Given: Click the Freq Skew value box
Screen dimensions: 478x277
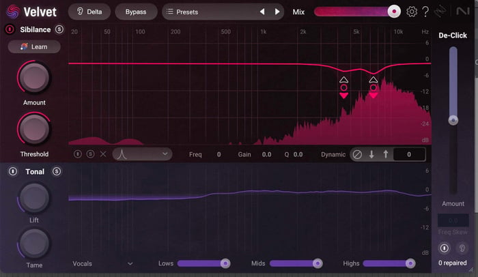Looking at the screenshot, I should click(x=453, y=220).
